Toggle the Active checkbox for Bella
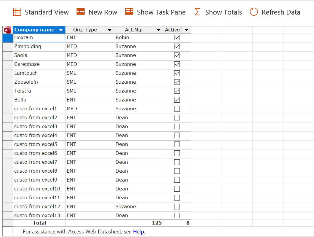 tap(177, 100)
